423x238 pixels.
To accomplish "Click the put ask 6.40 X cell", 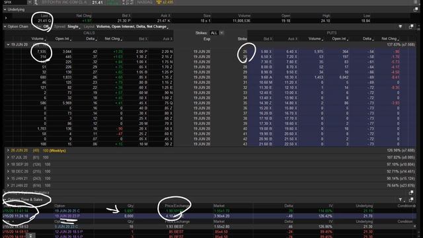I will click(x=291, y=52).
